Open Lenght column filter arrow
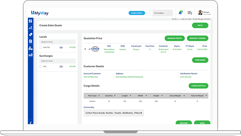Screen dimensions: 241x136 pyautogui.click(x=130, y=96)
